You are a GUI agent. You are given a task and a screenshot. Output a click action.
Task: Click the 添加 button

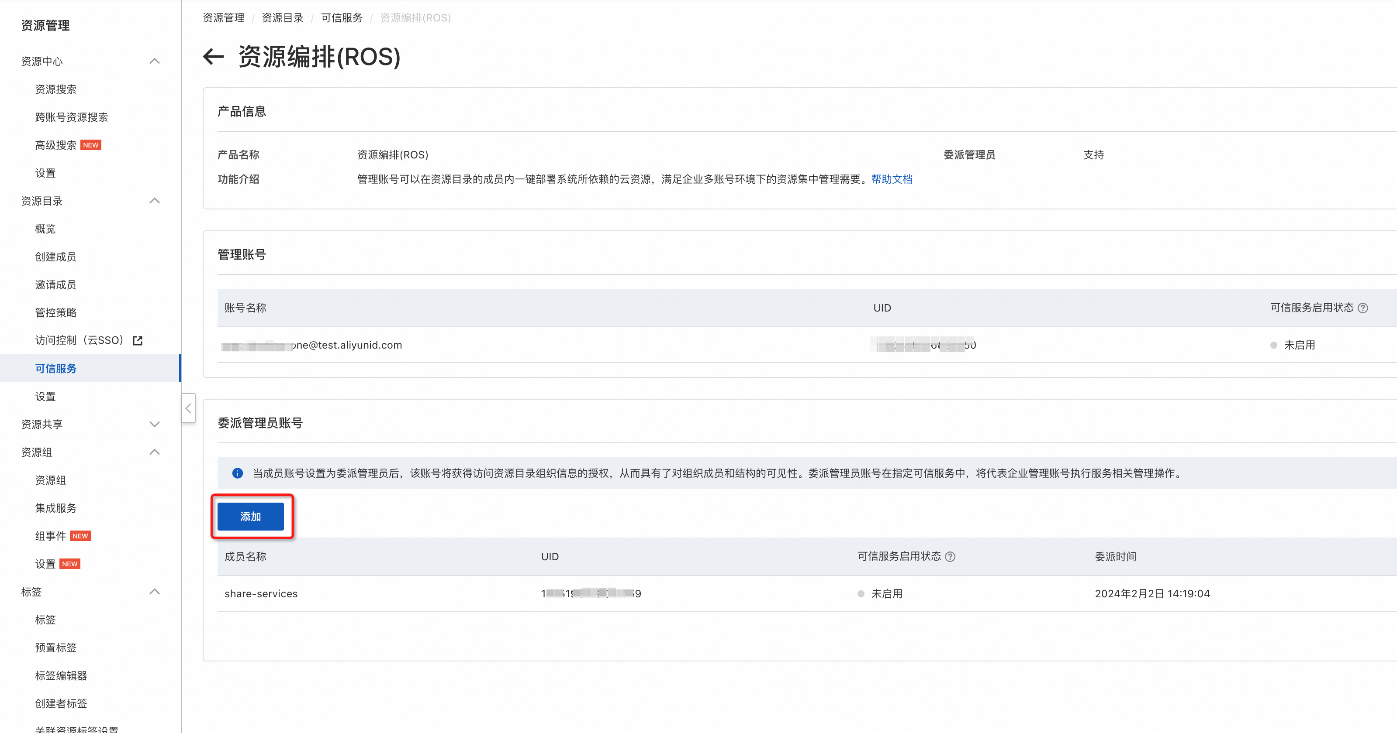point(251,516)
